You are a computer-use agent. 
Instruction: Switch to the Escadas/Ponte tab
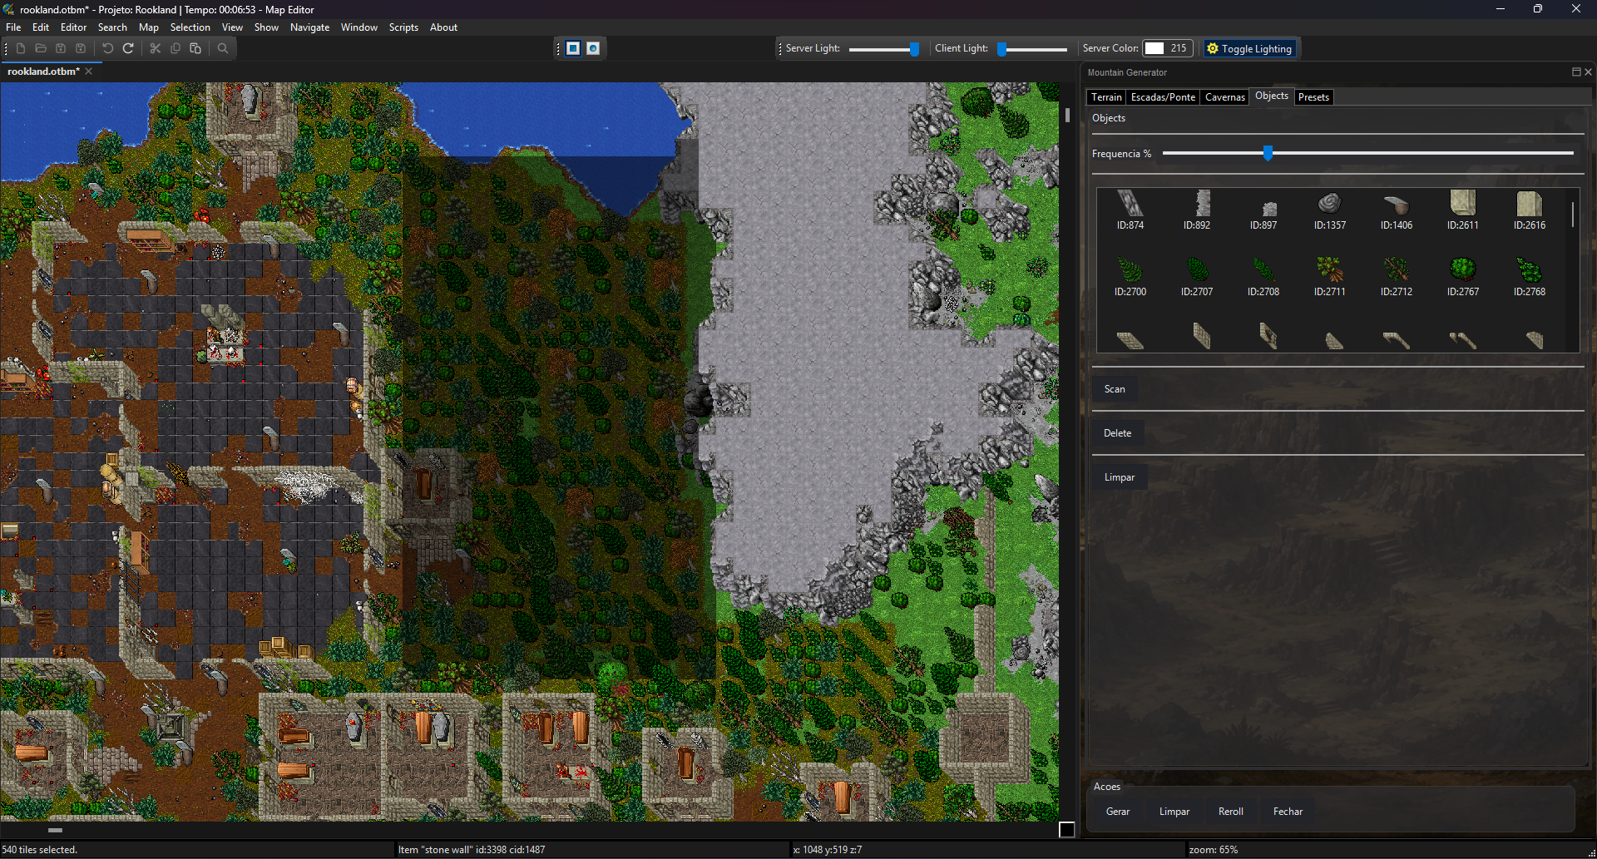1163,97
